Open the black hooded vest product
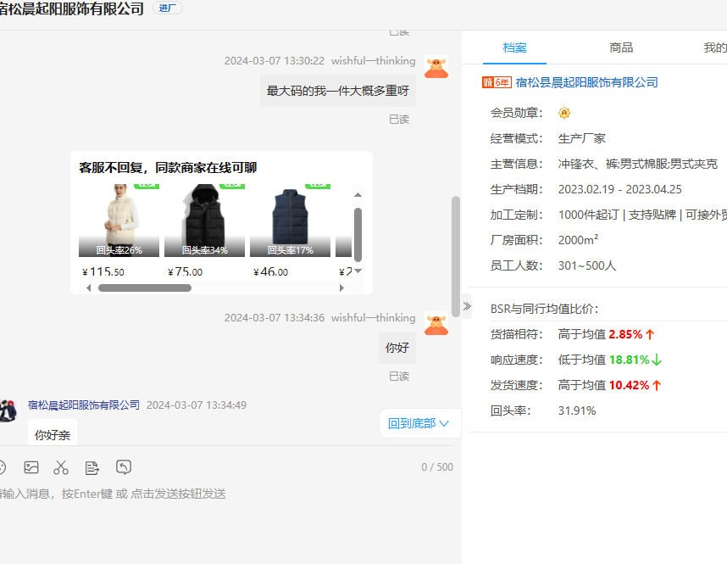The image size is (727, 564). (204, 219)
